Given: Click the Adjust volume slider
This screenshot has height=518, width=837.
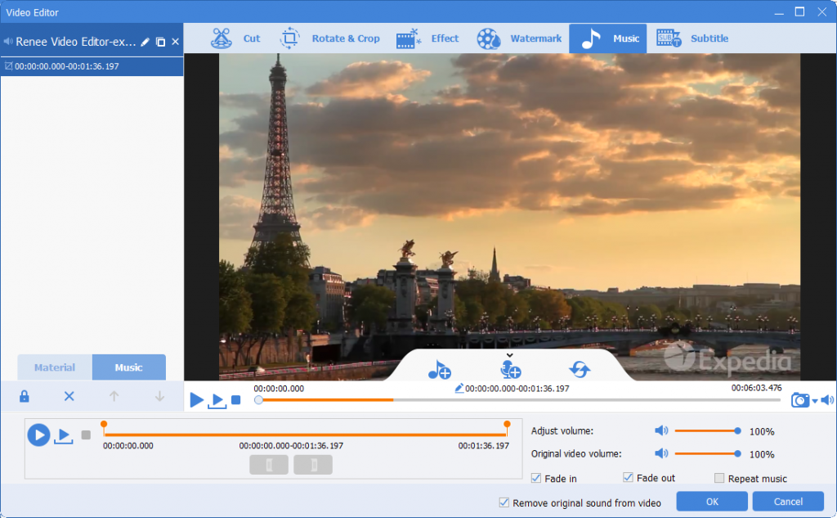Looking at the screenshot, I should coord(705,430).
